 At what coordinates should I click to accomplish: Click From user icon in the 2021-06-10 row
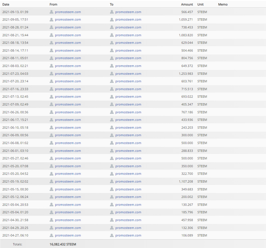point(52,128)
